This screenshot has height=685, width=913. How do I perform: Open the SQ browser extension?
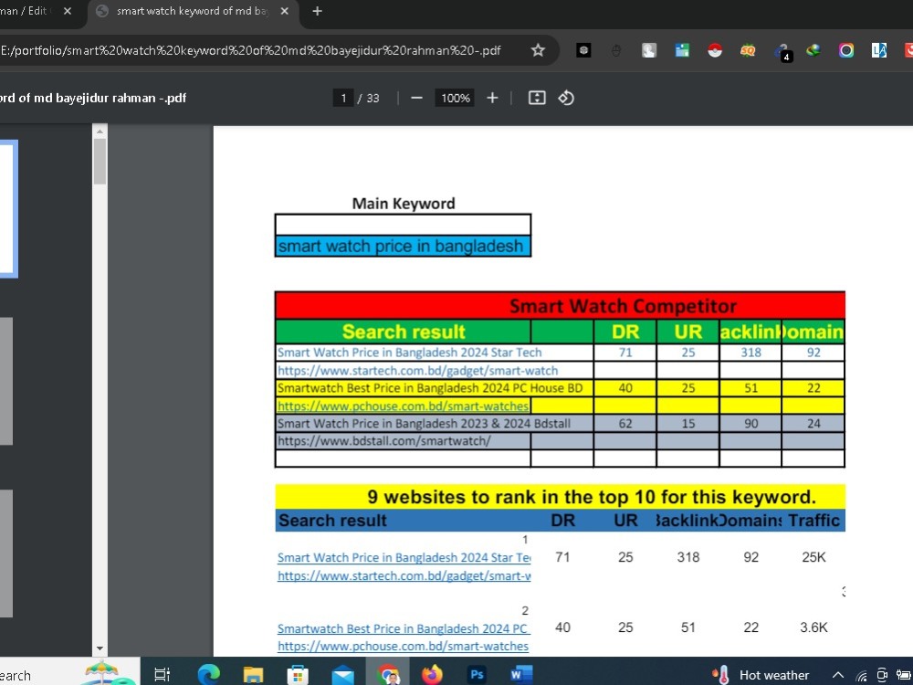coord(748,50)
